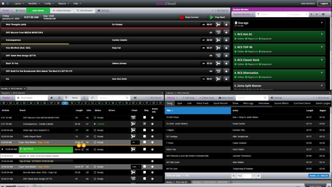Click the Play Next button

tap(217, 17)
